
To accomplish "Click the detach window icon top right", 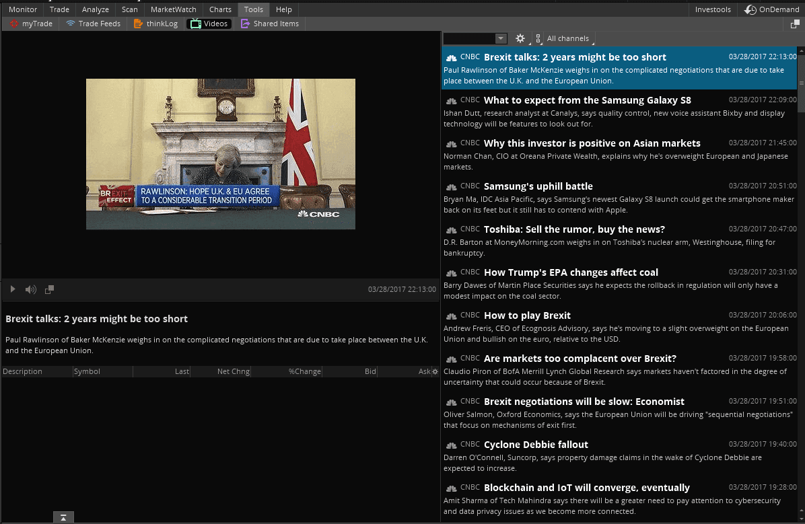I will point(796,24).
